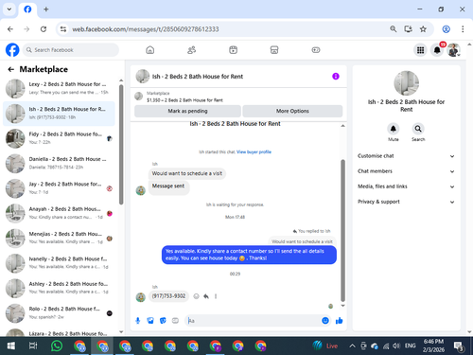Open the account profile picture menu
The width and height of the screenshot is (473, 355).
tap(454, 50)
